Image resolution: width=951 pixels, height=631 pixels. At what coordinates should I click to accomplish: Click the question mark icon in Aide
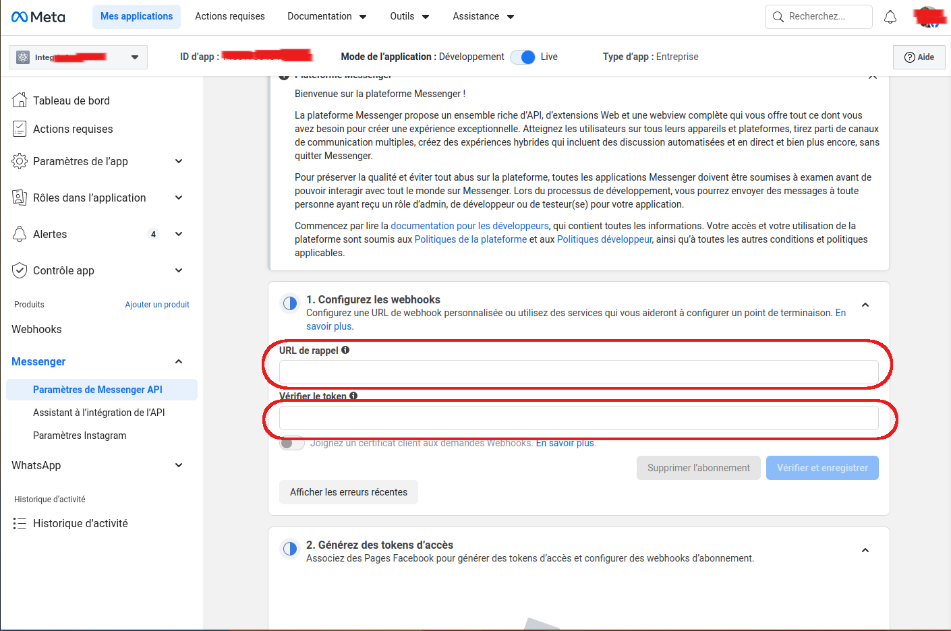click(909, 57)
